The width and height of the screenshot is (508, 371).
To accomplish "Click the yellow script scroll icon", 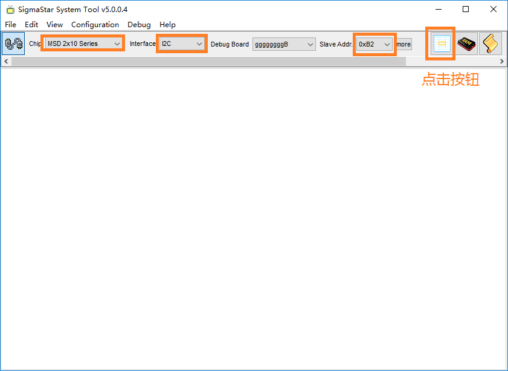I will [x=490, y=44].
